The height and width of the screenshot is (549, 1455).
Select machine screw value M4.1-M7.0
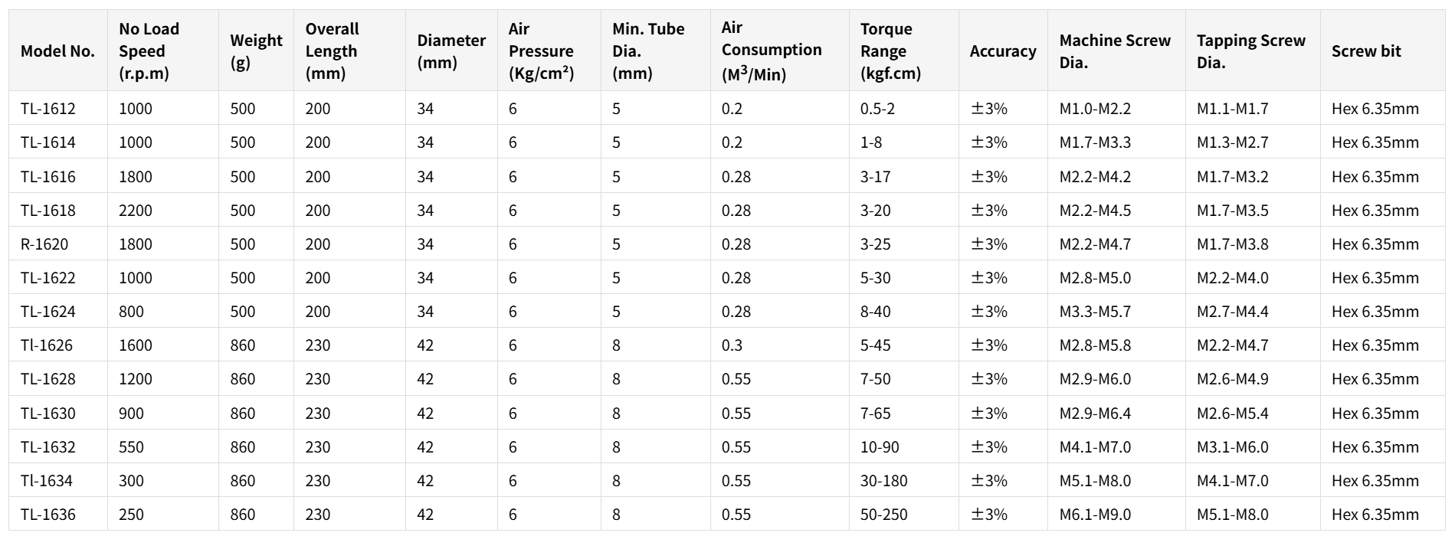point(1095,447)
